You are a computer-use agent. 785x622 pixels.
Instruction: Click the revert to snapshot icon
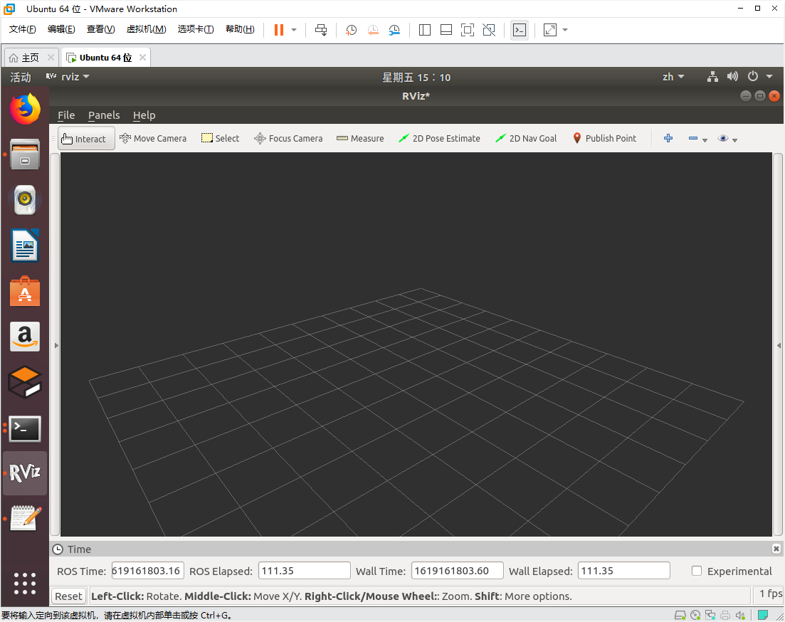[x=373, y=30]
